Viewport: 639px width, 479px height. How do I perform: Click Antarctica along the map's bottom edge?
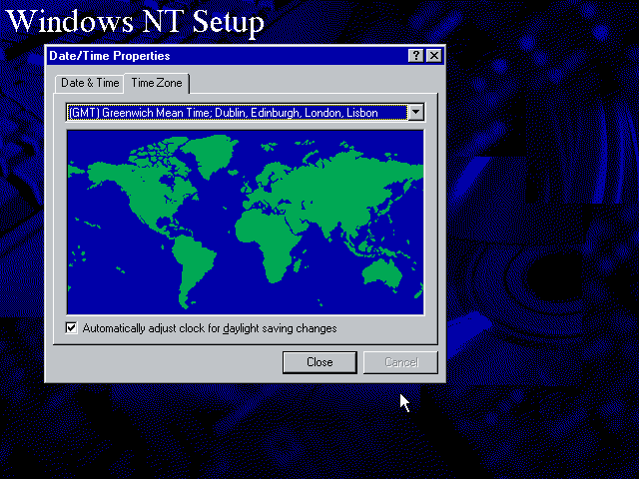(x=245, y=308)
